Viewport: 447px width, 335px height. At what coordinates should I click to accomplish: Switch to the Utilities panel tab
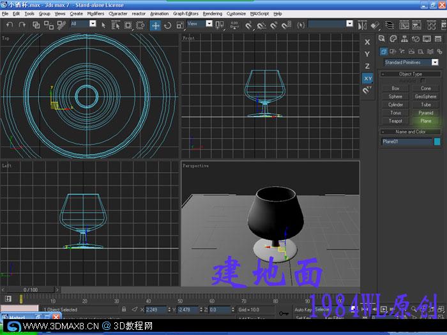(438, 39)
